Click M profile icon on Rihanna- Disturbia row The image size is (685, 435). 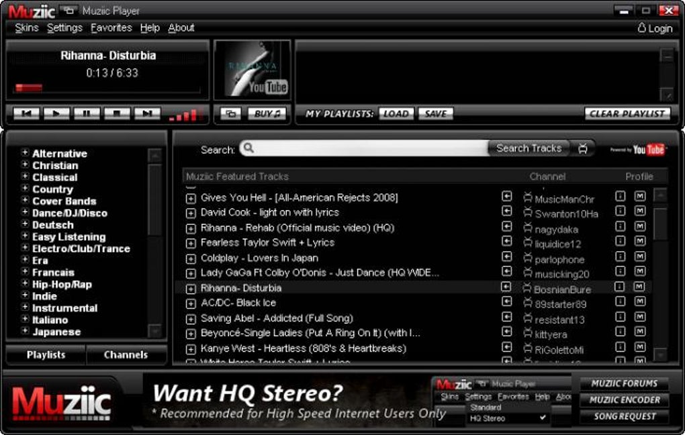tap(639, 287)
